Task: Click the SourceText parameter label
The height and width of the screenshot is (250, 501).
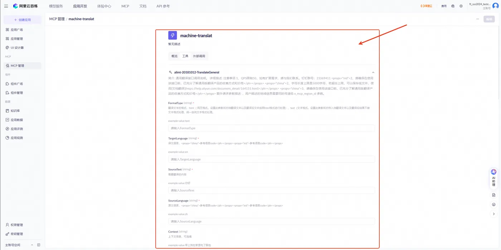Action: pyautogui.click(x=175, y=169)
